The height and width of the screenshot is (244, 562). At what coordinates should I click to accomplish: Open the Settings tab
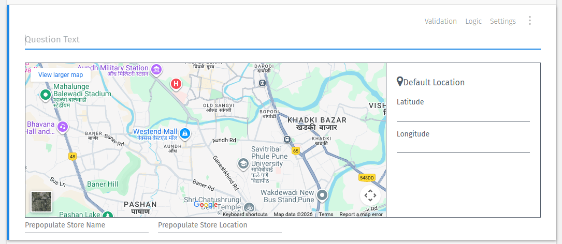[x=502, y=21]
